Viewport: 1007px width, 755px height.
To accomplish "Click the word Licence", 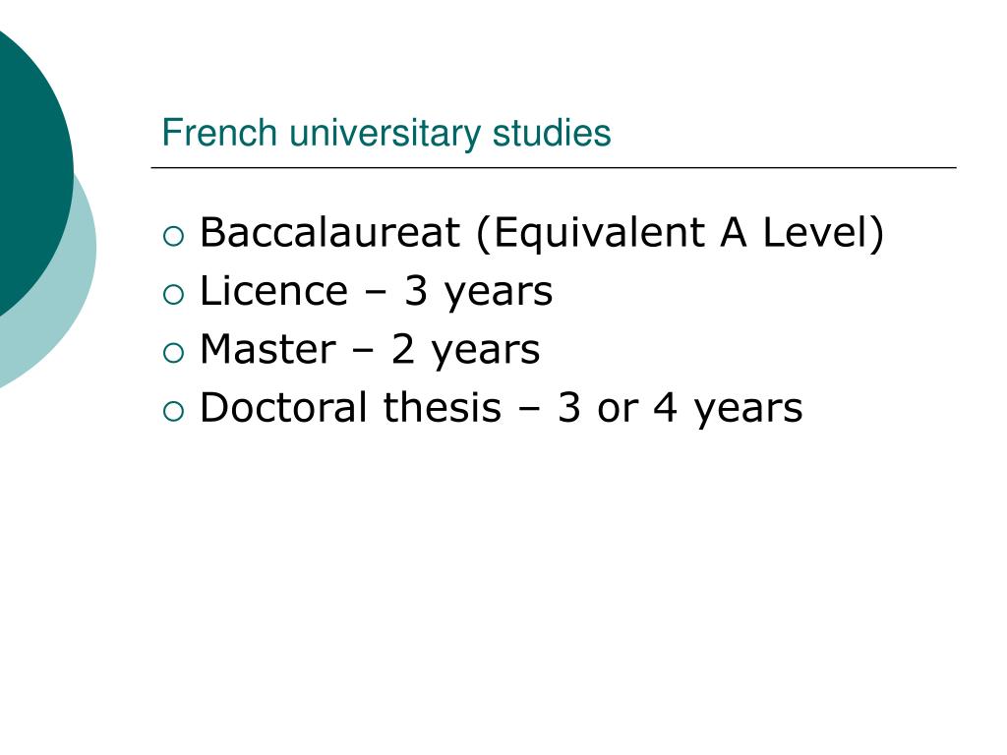I will click(x=274, y=291).
